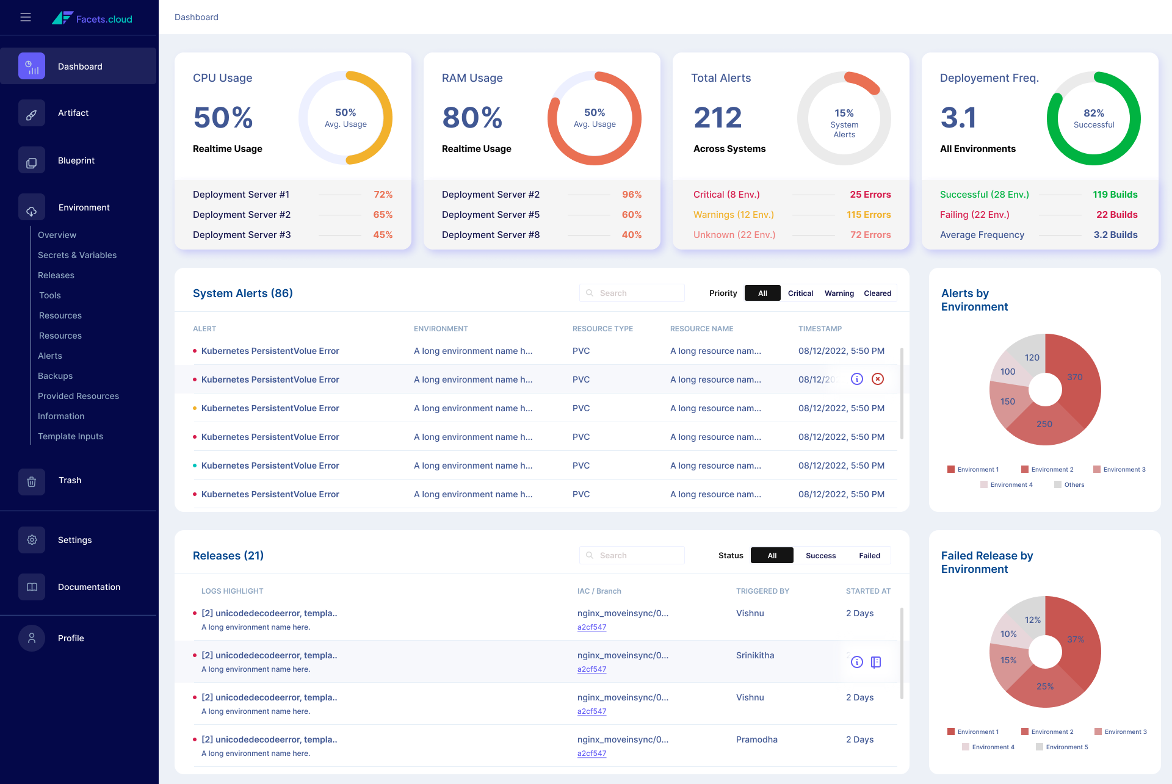Select Overview under Environment

point(57,235)
